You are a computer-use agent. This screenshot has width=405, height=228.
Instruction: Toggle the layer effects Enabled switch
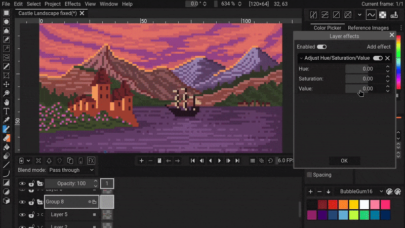(321, 47)
